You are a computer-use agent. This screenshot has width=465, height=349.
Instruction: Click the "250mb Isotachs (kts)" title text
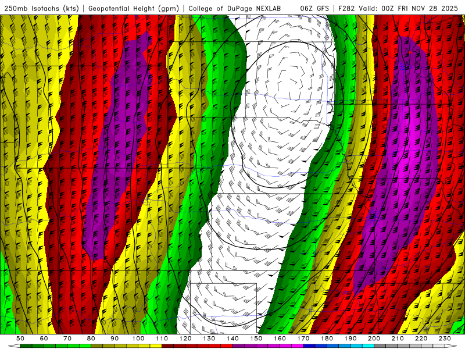(x=41, y=8)
